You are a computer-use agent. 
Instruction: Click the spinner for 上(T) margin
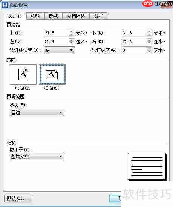(x=71, y=33)
